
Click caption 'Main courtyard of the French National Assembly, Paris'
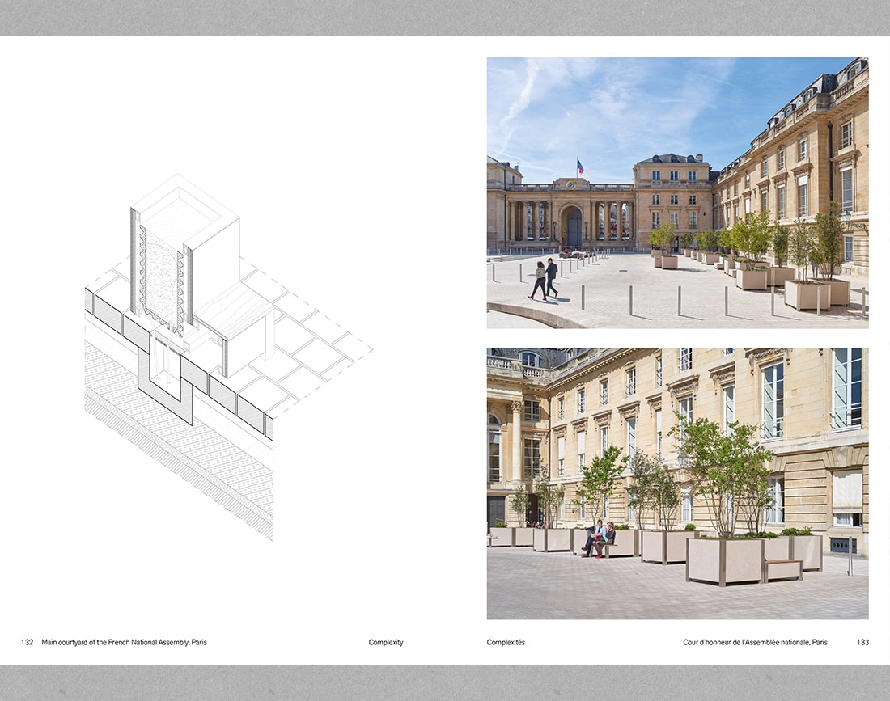(x=125, y=642)
